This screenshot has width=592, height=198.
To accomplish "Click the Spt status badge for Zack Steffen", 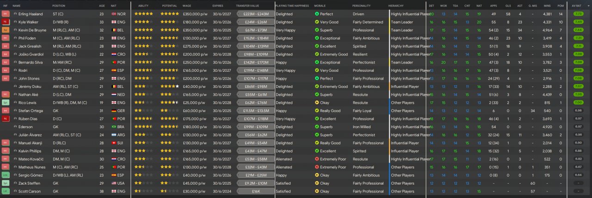I will tap(6, 183).
